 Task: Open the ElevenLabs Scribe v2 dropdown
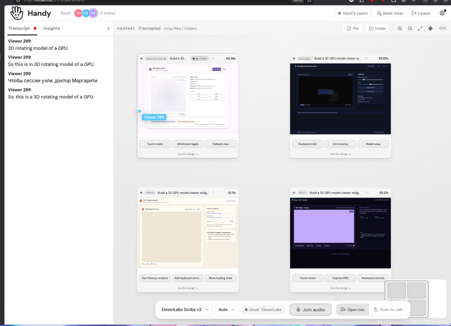click(185, 310)
